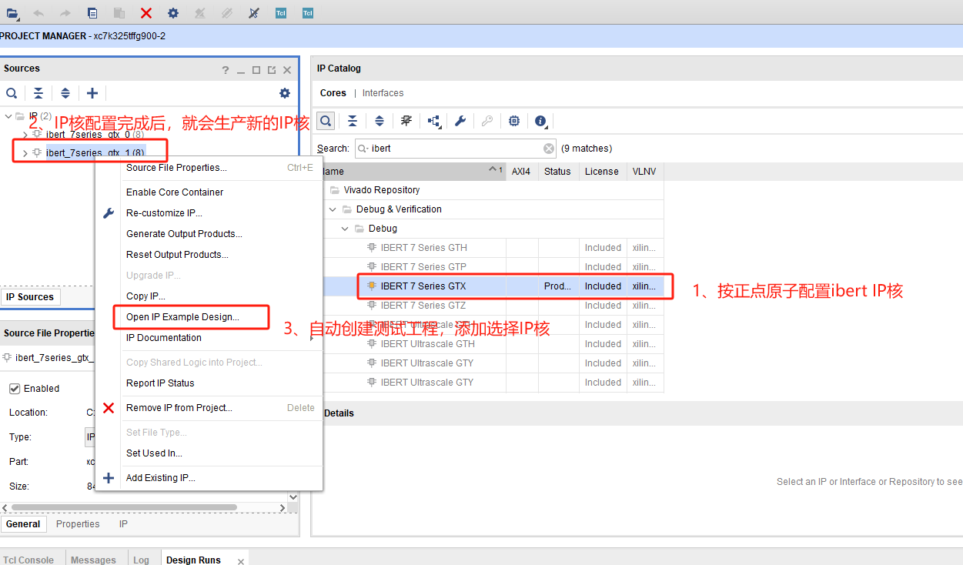Collapse the Debug folder in IP Catalog

pyautogui.click(x=345, y=229)
